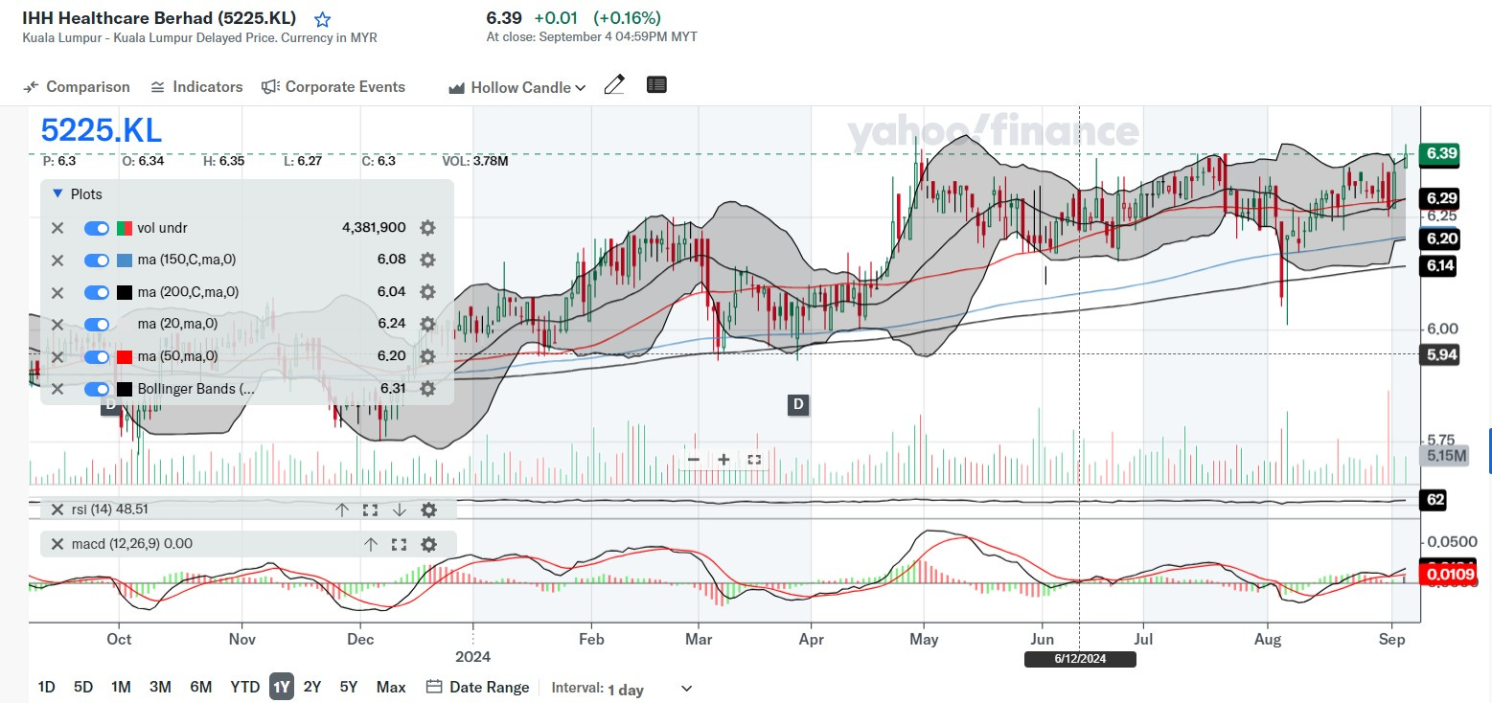Select the 5D time range
The height and width of the screenshot is (703, 1492).
tap(83, 688)
